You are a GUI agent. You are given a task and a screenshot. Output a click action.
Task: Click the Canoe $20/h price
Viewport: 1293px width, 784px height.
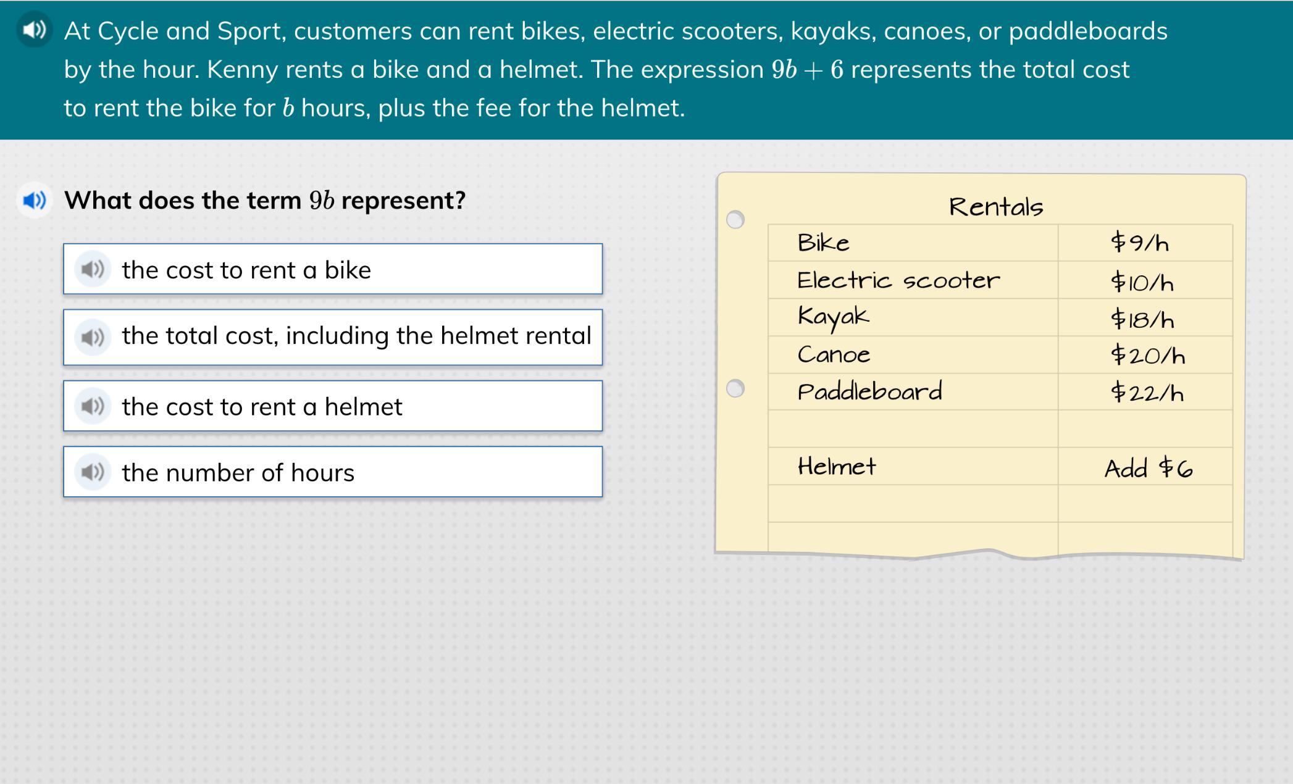(x=1147, y=355)
